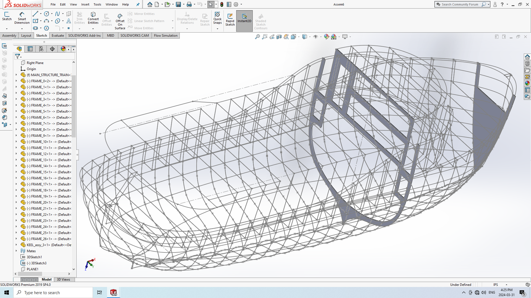
Task: Open the SolidWorks Resources home pane
Action: [x=527, y=57]
